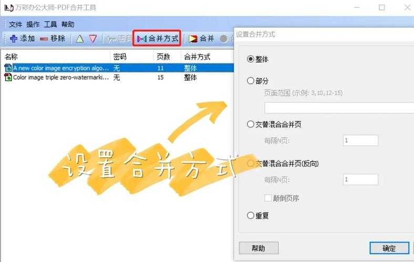This screenshot has width=414, height=262.
Task: Click the 密码 column header
Action: tap(120, 57)
